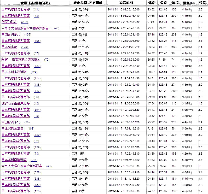
Task: Open the 日本海东部 location link
Action: click(9, 47)
